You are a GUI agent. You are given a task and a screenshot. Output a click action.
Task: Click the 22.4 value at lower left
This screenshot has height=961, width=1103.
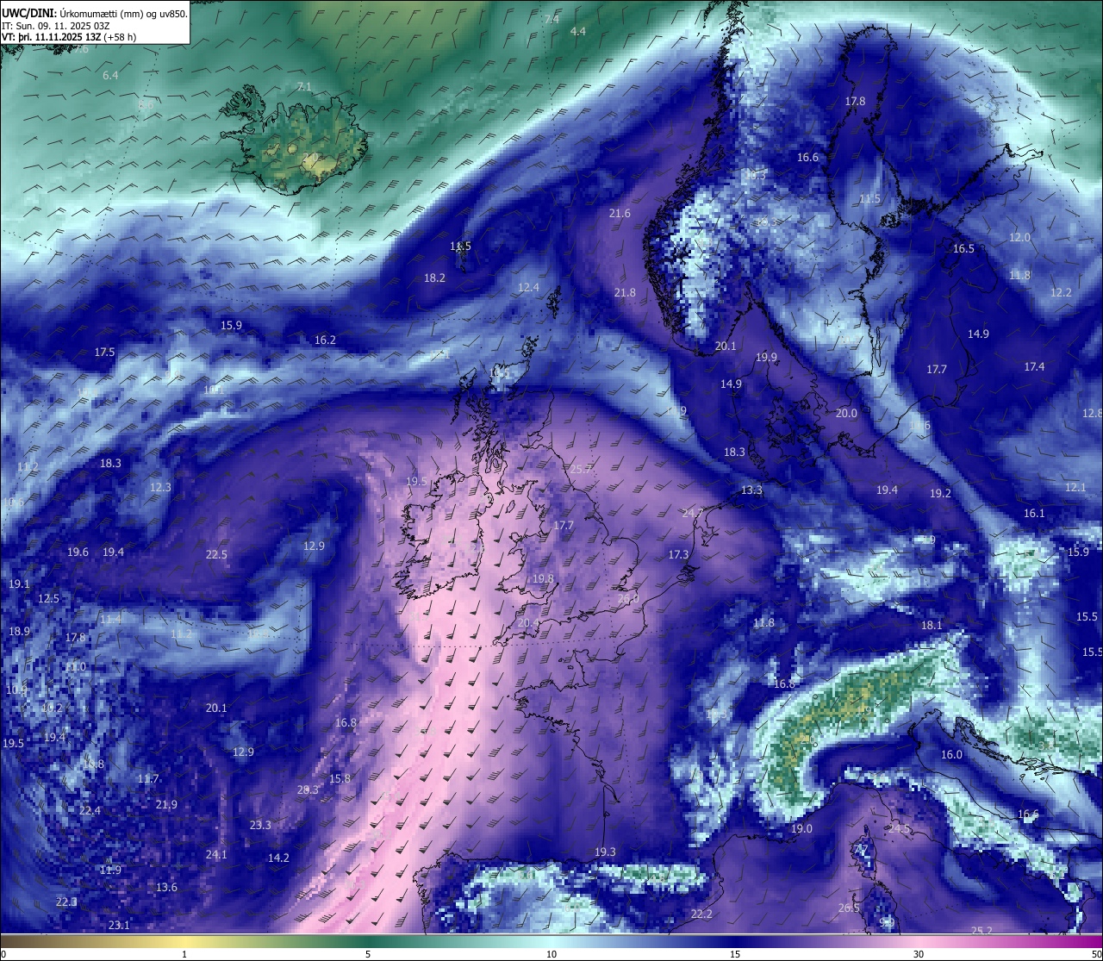point(90,811)
